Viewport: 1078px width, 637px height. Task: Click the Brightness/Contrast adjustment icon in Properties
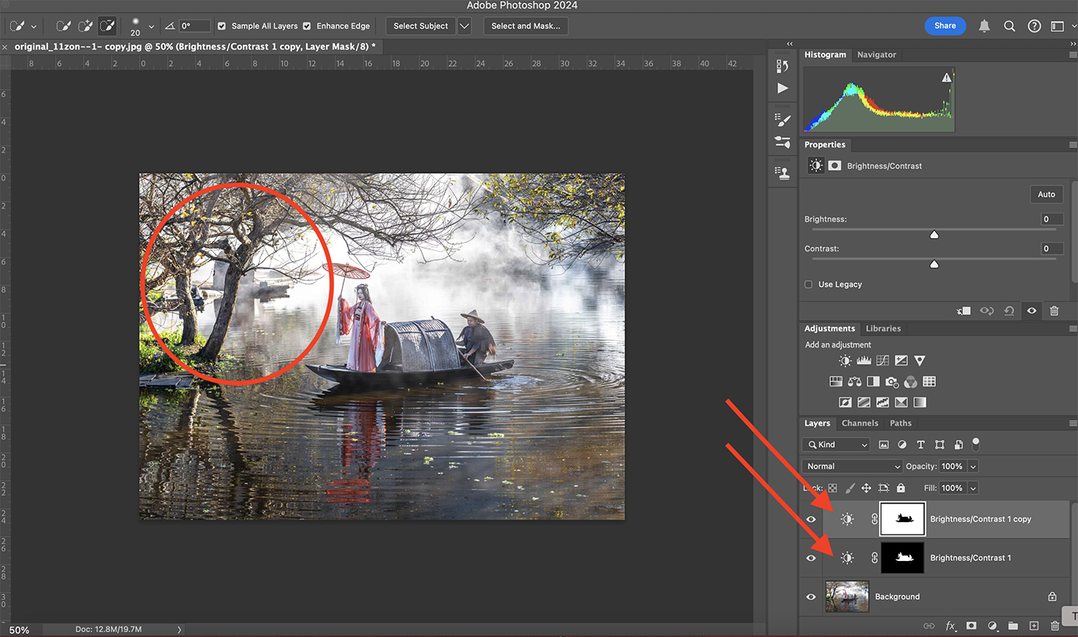816,165
